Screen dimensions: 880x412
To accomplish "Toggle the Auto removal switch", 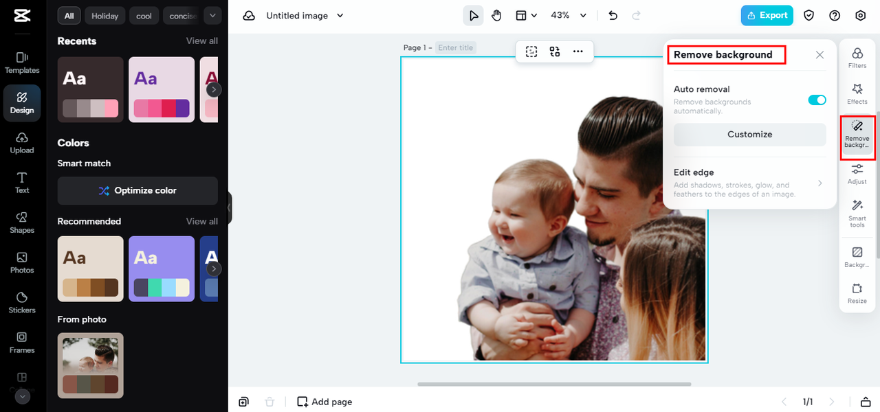I will click(x=817, y=100).
